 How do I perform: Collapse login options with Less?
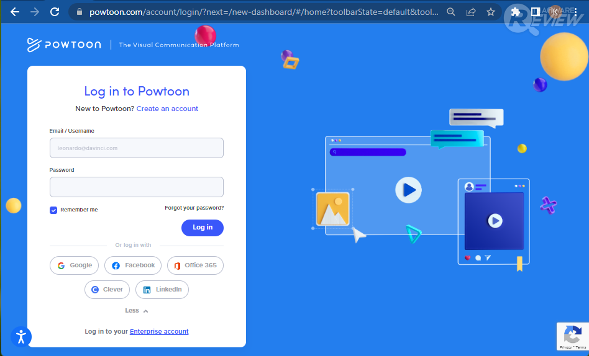coord(136,311)
